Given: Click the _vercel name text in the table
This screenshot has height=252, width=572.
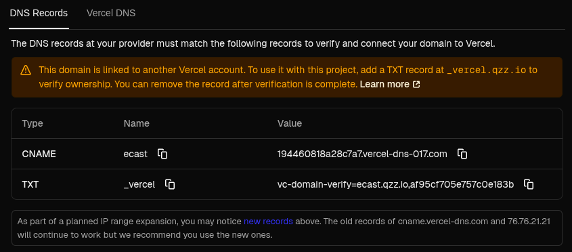Looking at the screenshot, I should click(x=139, y=185).
